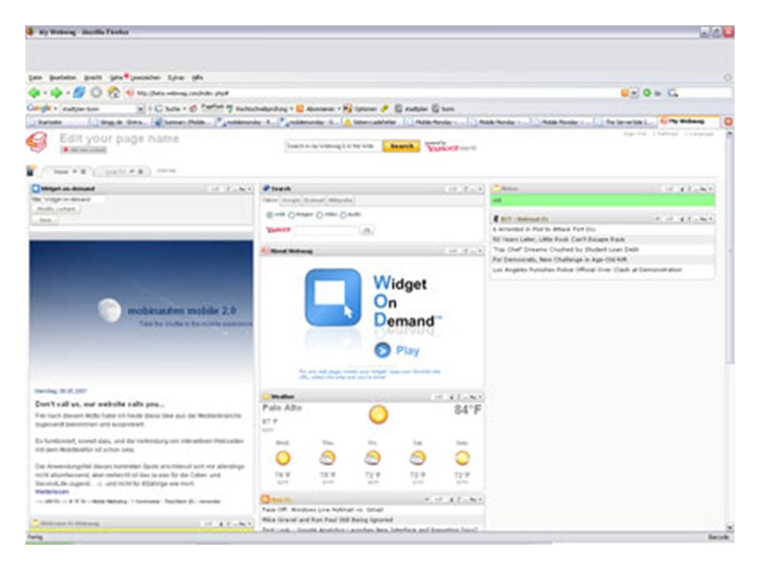The image size is (760, 570).
Task: Select the video radio button in Search widget
Action: point(320,215)
